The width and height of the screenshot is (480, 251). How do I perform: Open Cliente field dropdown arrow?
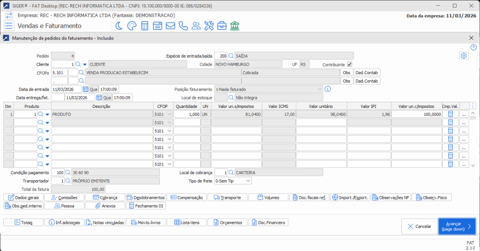85,64
